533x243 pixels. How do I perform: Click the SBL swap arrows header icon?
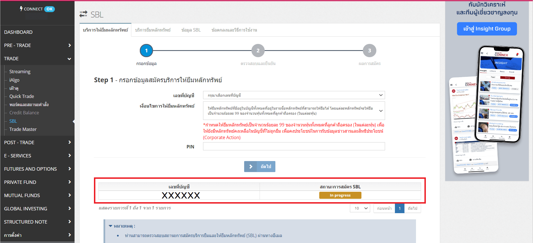[83, 14]
